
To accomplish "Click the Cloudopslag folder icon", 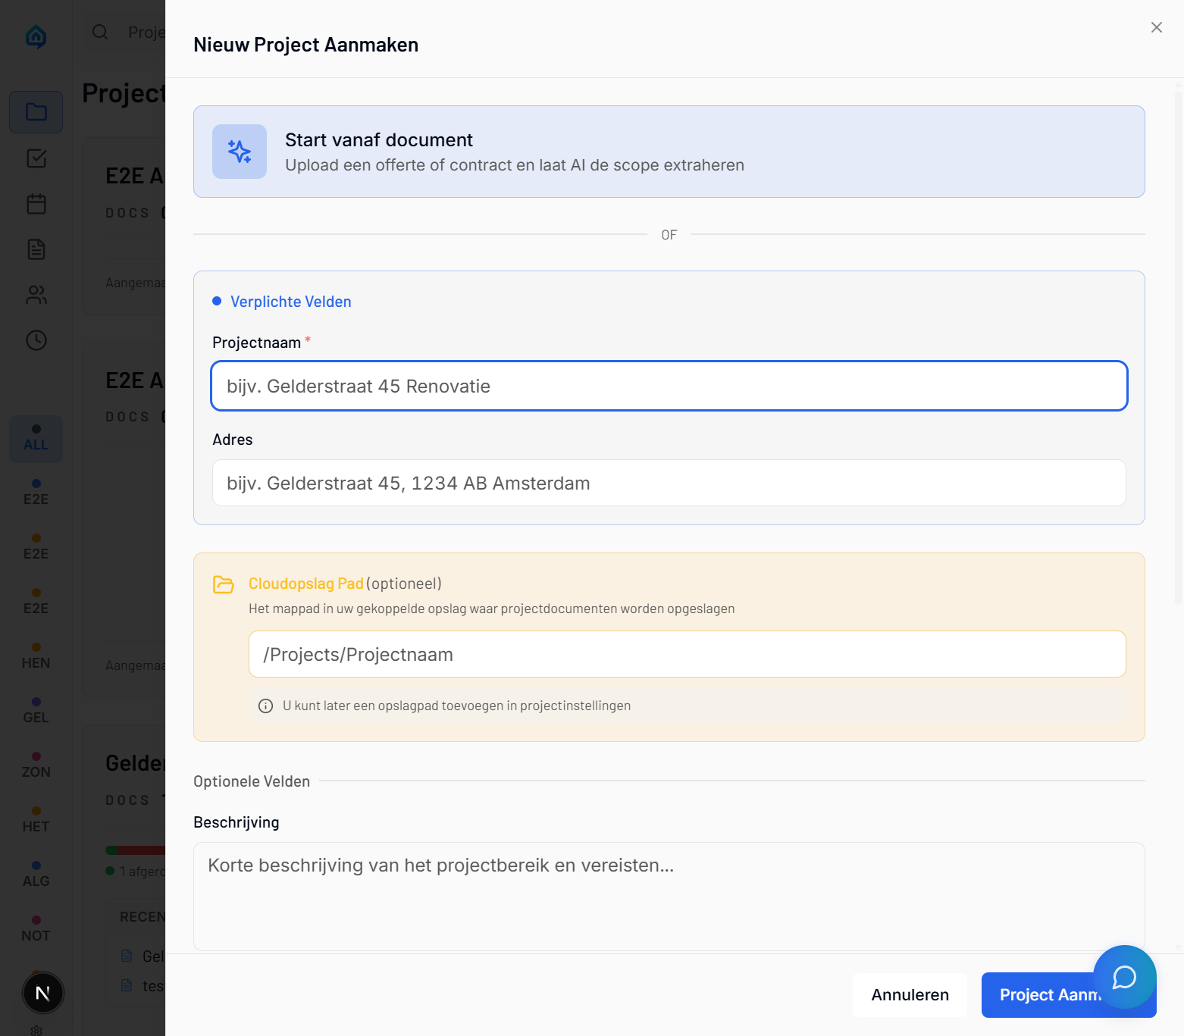I will click(x=224, y=584).
